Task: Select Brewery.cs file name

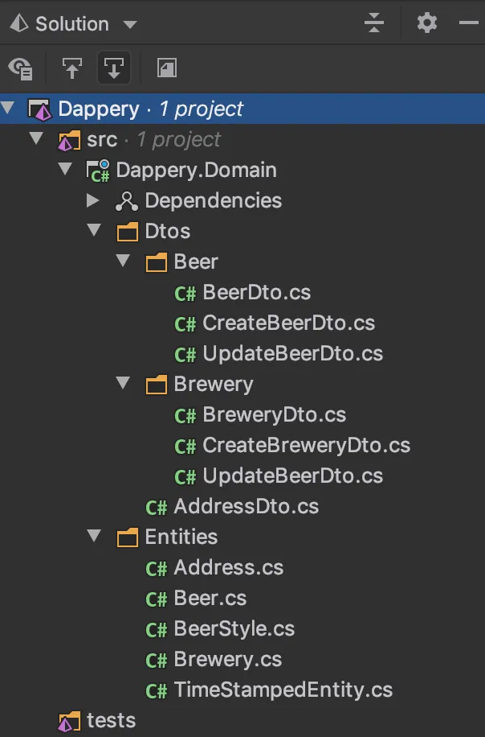Action: pos(227,659)
